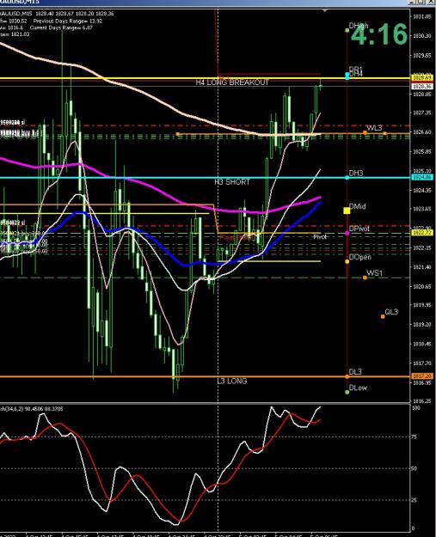Screen dimensions: 436x537
Task: Click the stochastic indicator label in subwindow
Action: (32, 409)
